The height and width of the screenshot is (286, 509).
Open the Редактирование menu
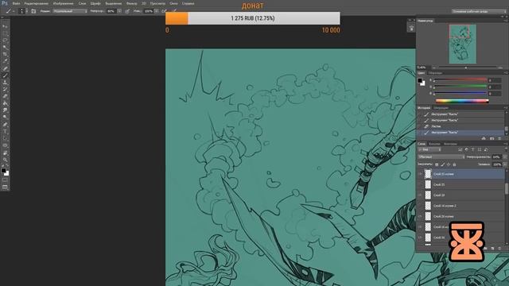point(37,3)
